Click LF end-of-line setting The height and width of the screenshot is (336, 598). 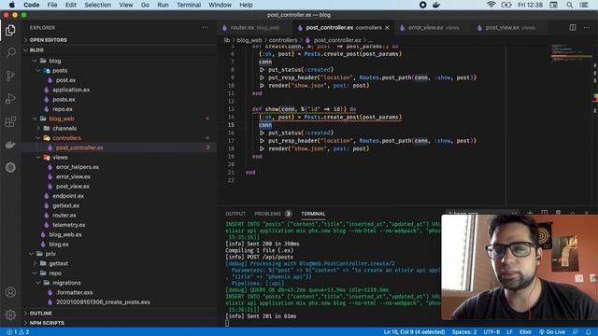pyautogui.click(x=509, y=332)
